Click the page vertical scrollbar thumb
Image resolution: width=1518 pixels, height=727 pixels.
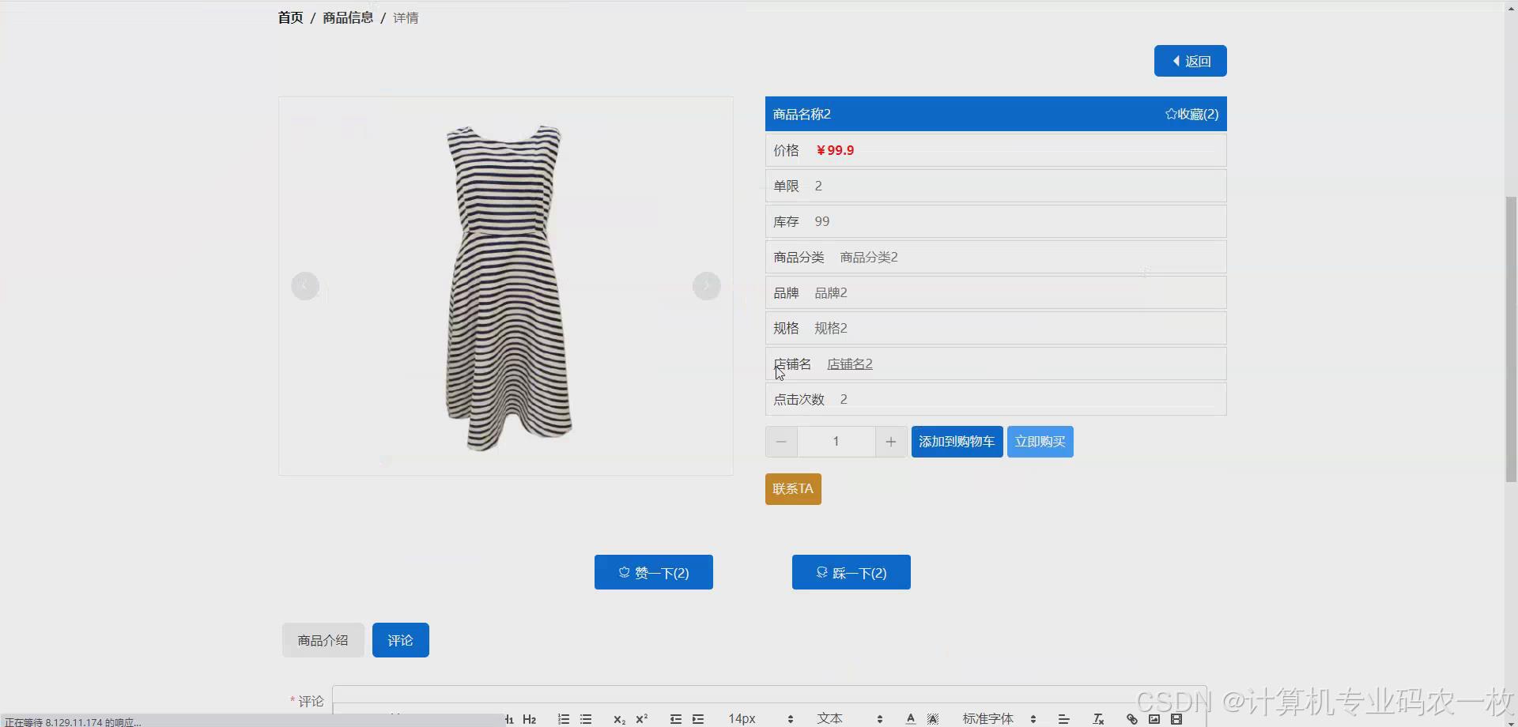click(1511, 339)
